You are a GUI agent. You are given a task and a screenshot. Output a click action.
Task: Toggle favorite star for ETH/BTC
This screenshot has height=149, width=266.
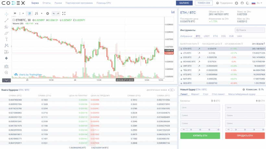181,49
